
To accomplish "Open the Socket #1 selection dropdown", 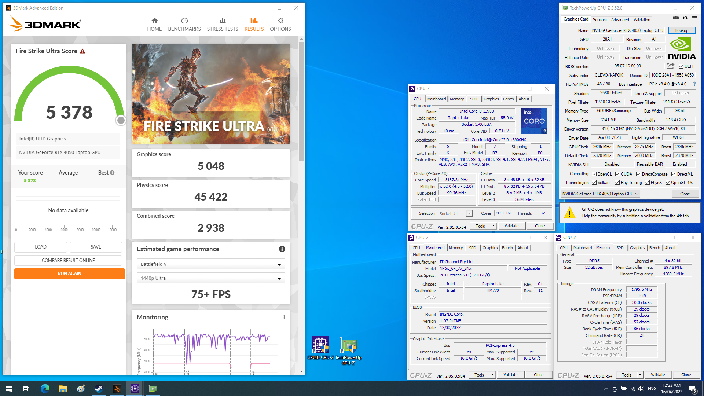I will tap(455, 214).
